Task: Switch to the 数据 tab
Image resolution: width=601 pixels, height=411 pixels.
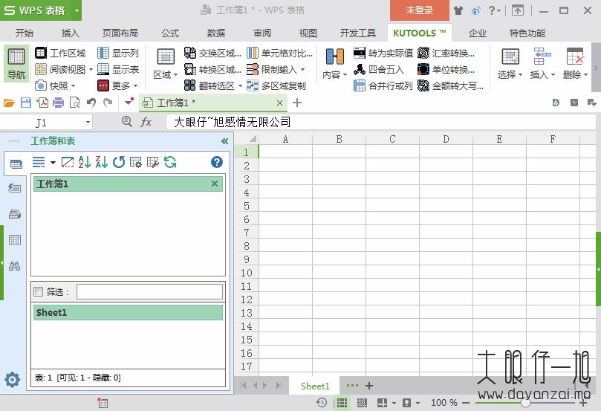Action: [x=215, y=33]
